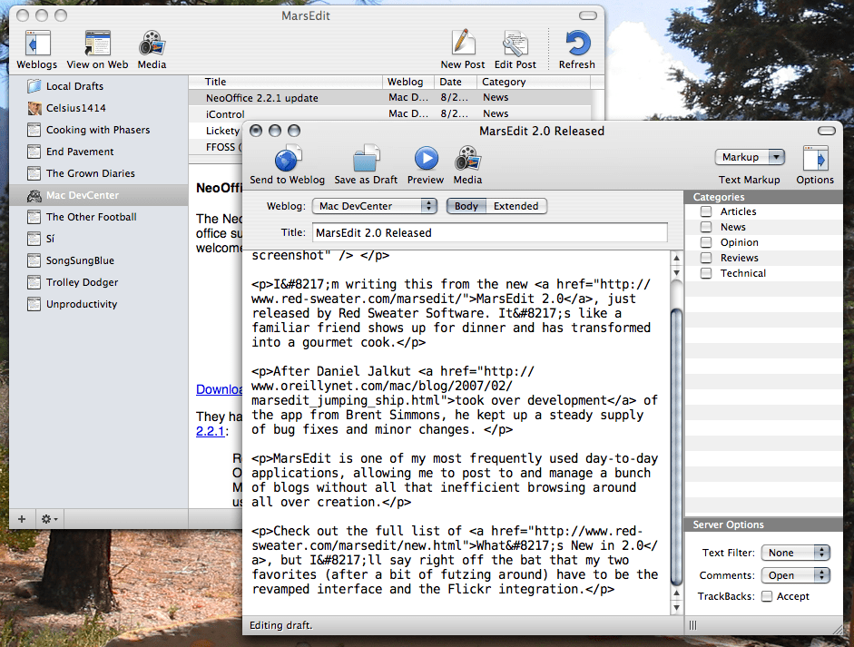Check the News category
Screen dimensions: 854x647
(x=706, y=227)
